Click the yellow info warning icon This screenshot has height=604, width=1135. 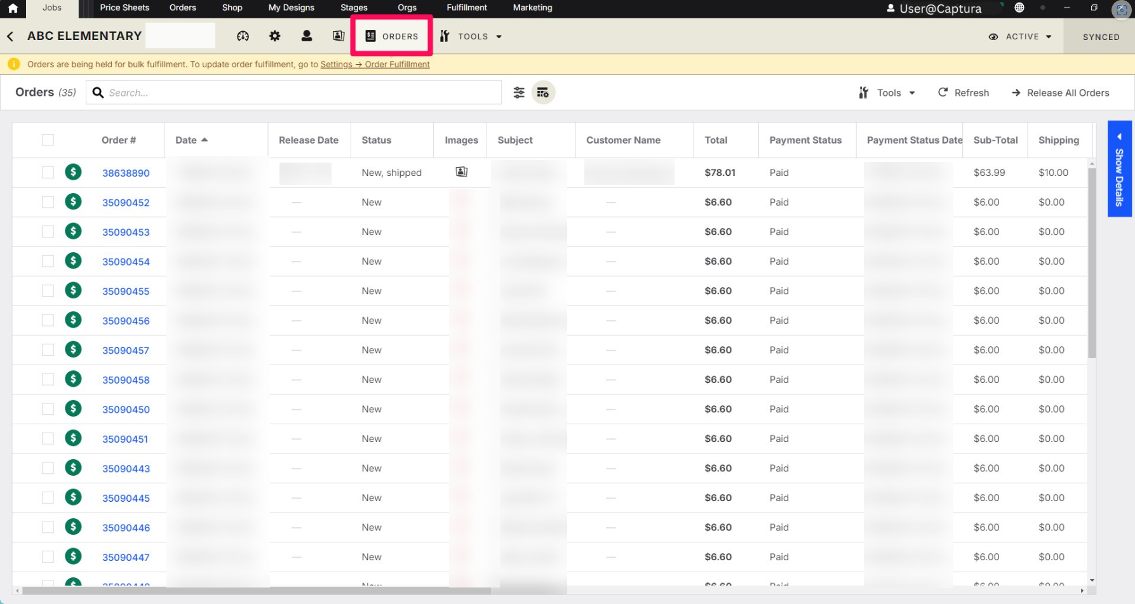pos(13,64)
